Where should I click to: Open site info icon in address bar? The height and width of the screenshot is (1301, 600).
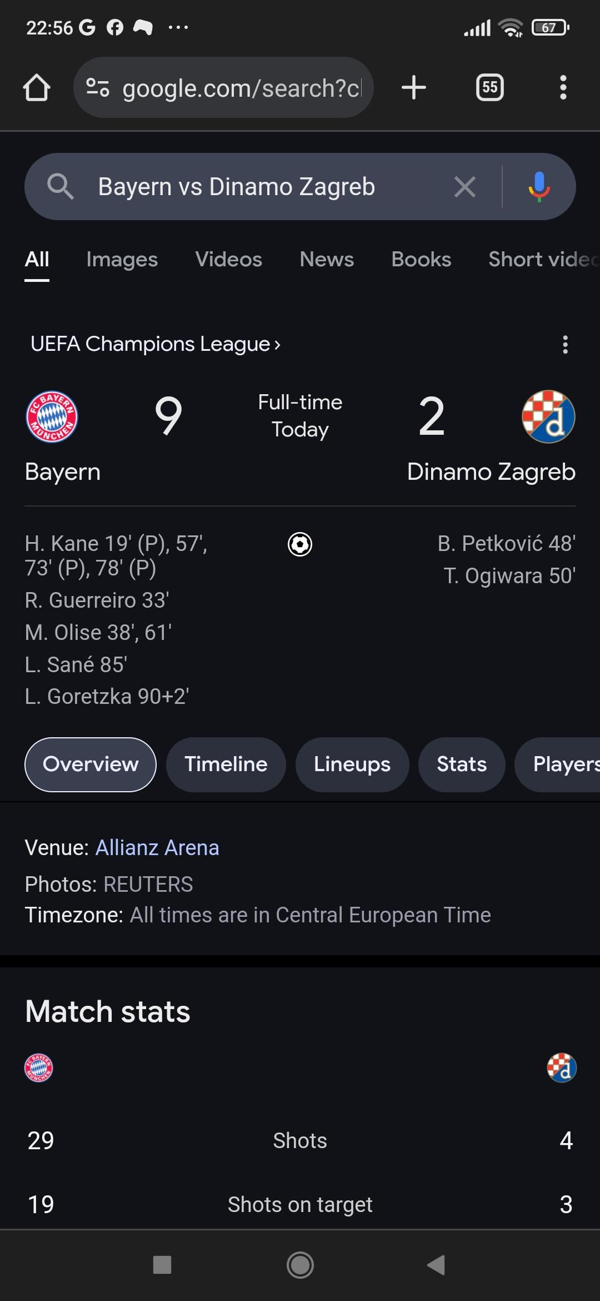[98, 88]
